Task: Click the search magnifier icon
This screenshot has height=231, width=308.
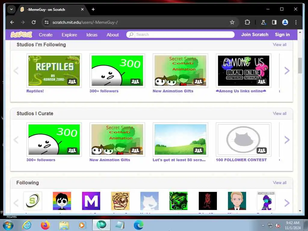Action: [131, 34]
